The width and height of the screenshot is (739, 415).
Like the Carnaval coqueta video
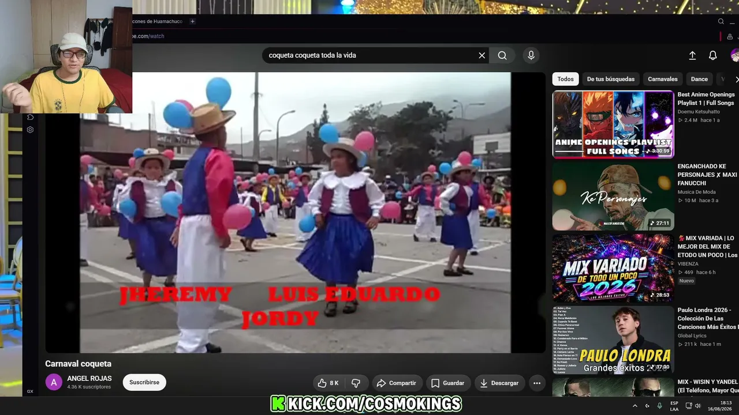click(329, 383)
